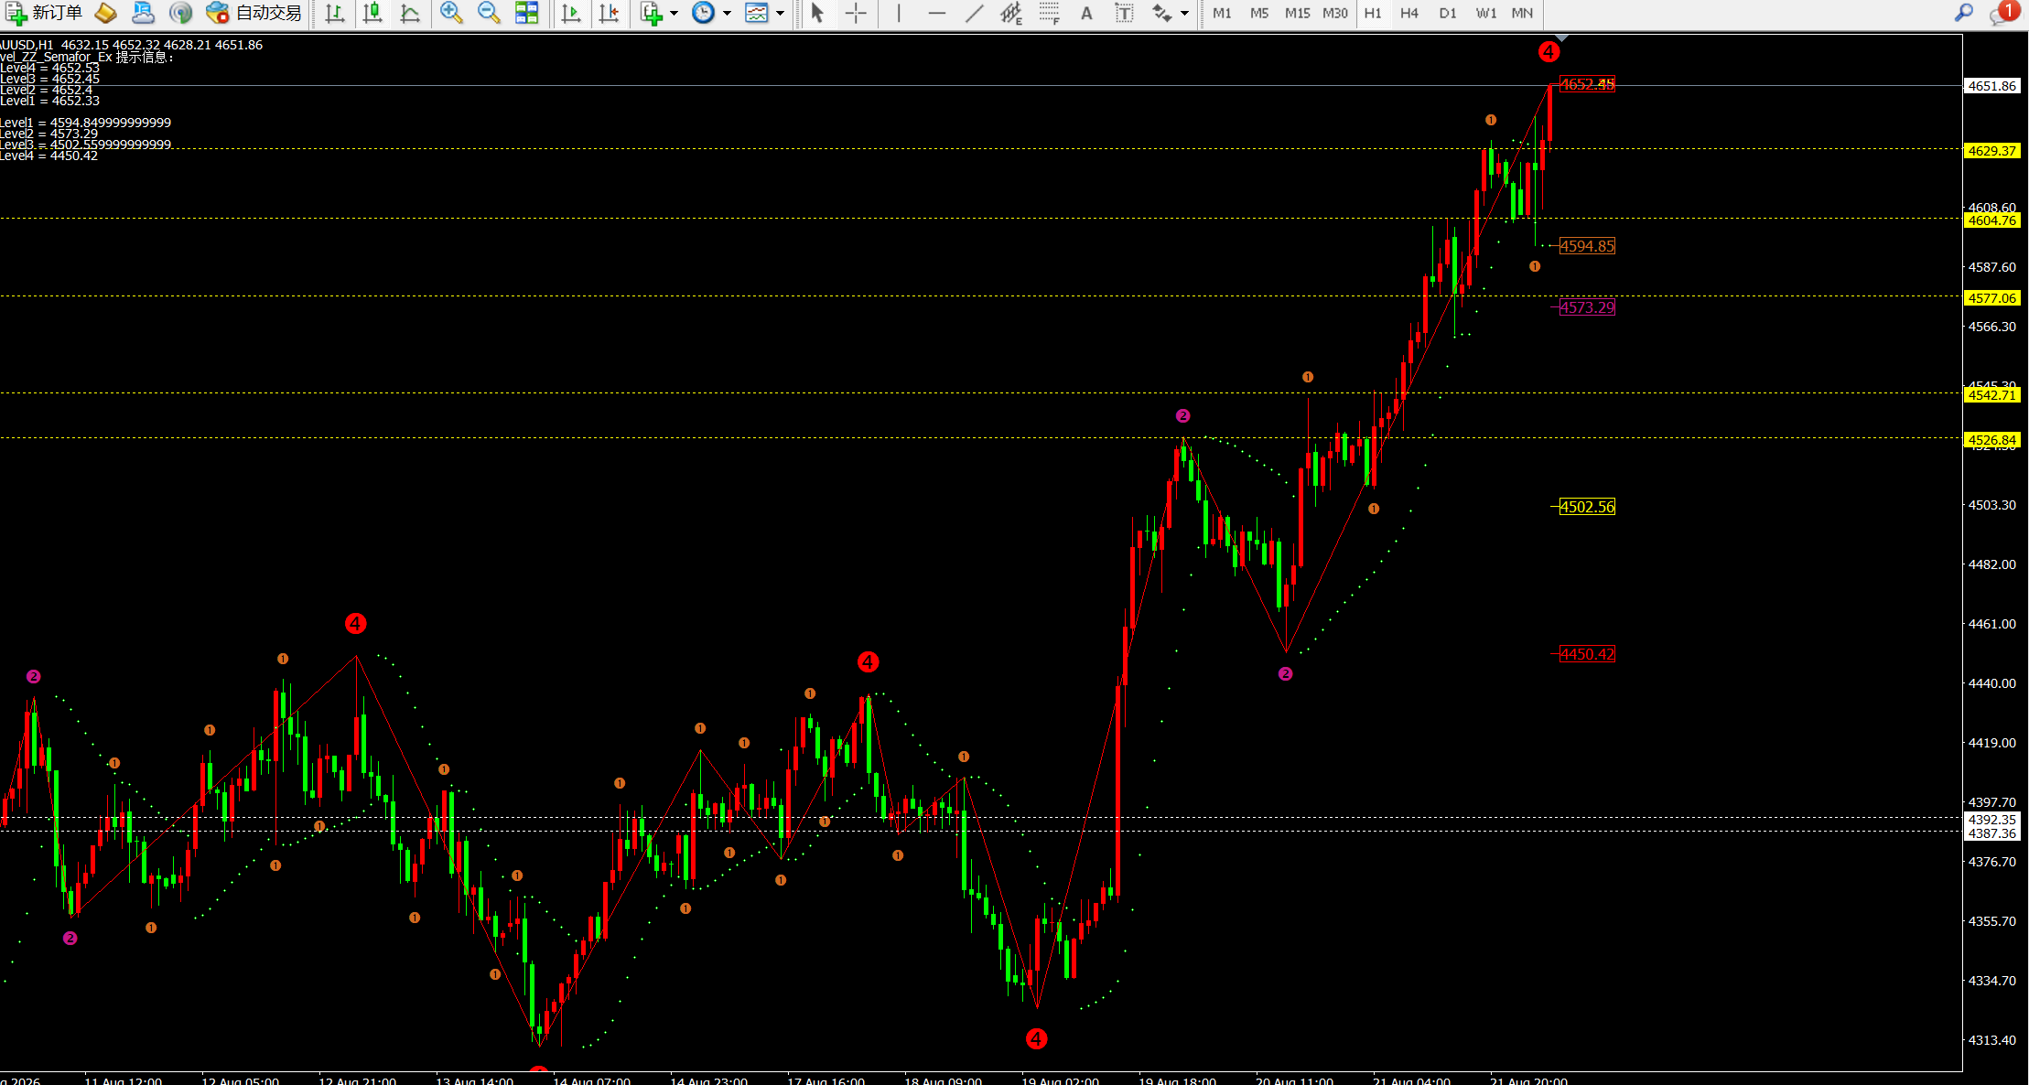The height and width of the screenshot is (1085, 2029).
Task: Choose the text label tool
Action: (x=1124, y=13)
